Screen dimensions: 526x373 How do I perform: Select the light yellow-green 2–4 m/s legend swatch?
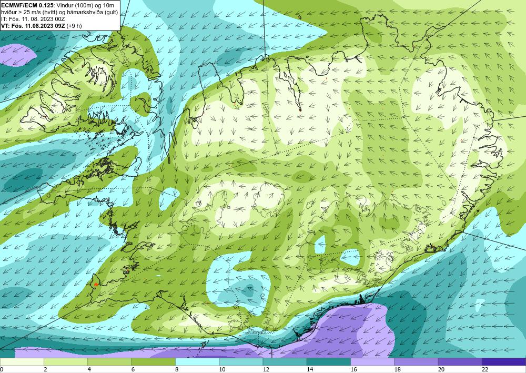click(66, 362)
